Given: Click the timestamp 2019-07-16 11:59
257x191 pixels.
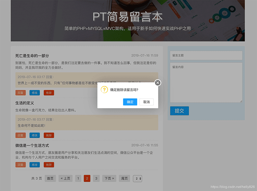Looking at the screenshot, I should 145,56.
